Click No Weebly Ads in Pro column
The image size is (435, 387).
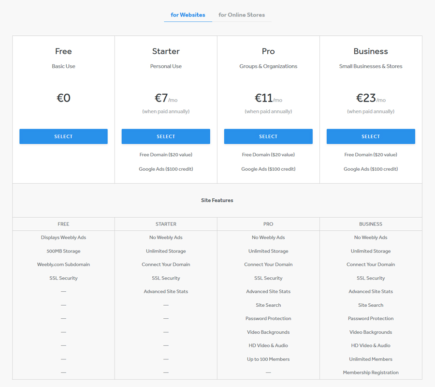268,238
